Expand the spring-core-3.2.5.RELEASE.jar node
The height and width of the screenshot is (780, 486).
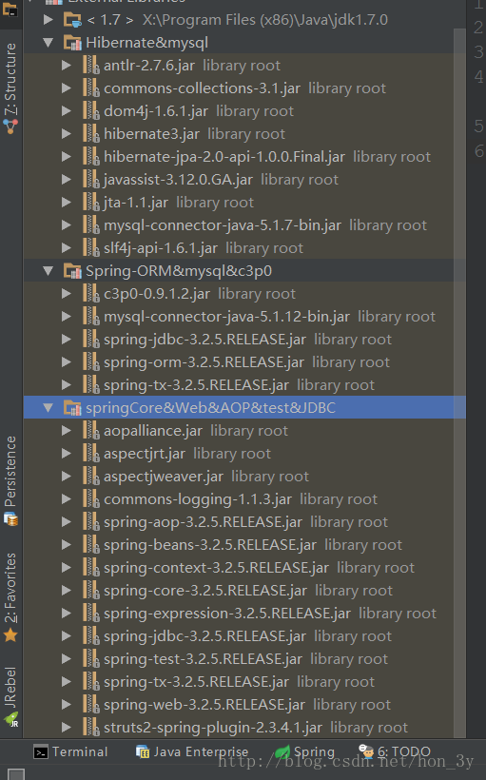67,591
